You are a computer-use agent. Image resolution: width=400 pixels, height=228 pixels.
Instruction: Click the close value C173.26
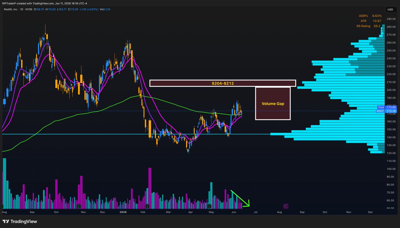(x=73, y=9)
